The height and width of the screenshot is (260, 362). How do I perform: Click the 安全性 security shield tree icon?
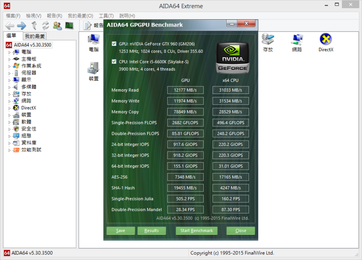[x=16, y=129]
